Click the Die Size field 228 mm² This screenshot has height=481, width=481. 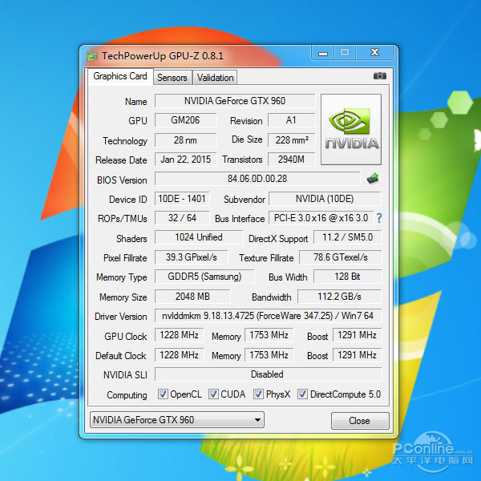(x=291, y=140)
